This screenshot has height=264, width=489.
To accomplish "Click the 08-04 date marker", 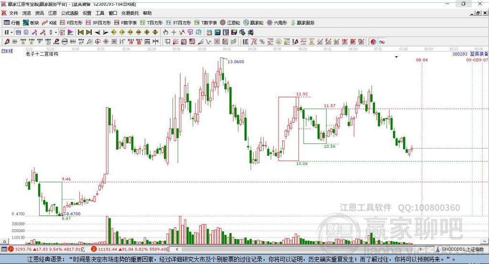I will coord(422,60).
